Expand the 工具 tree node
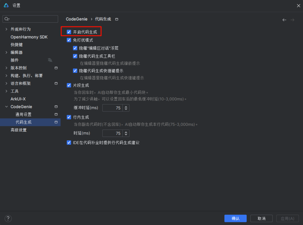The height and width of the screenshot is (225, 303). point(6,91)
